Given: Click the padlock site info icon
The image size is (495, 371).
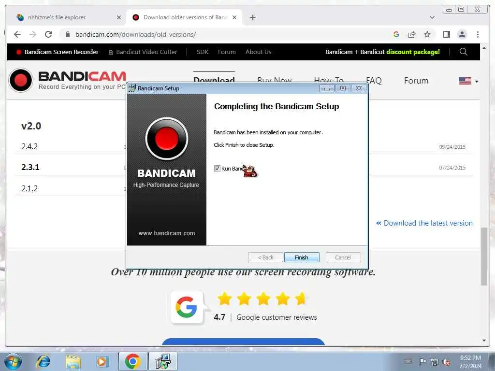Looking at the screenshot, I should coord(68,34).
